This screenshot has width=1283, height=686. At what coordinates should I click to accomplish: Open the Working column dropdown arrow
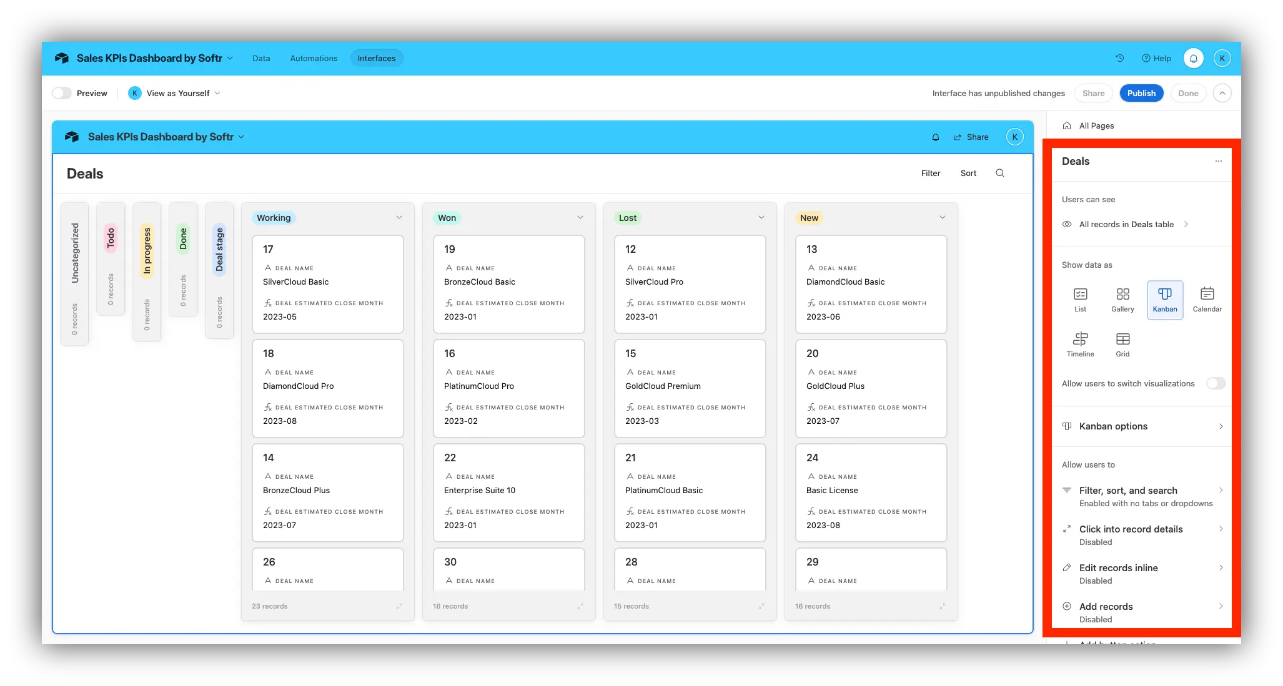point(399,217)
